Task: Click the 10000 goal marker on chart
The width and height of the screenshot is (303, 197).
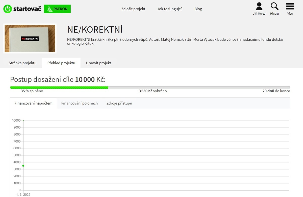Action: tap(23, 121)
